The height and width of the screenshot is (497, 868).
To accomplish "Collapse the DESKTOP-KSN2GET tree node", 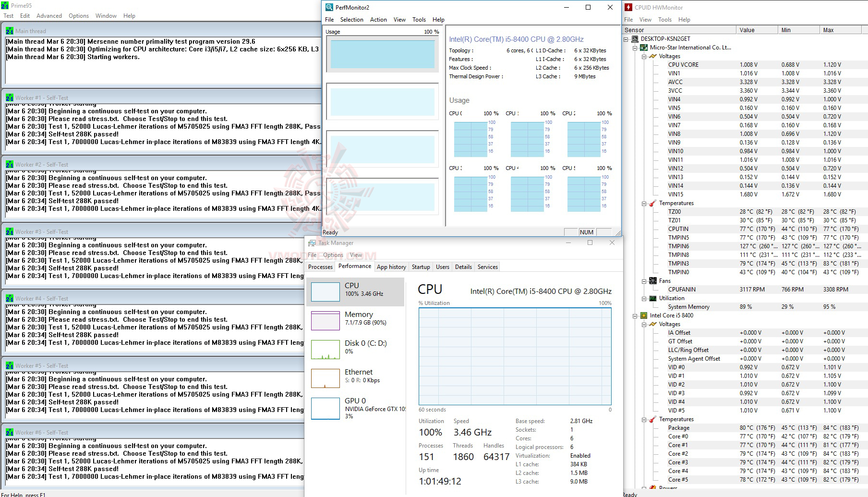I will point(627,39).
